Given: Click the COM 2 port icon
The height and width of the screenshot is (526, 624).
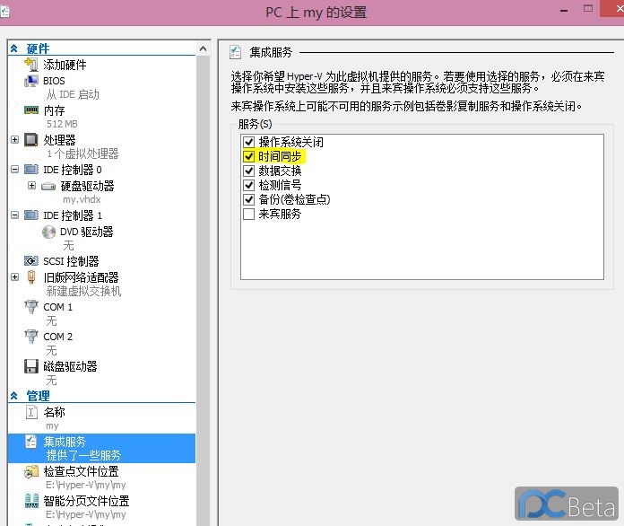Looking at the screenshot, I should (31, 337).
